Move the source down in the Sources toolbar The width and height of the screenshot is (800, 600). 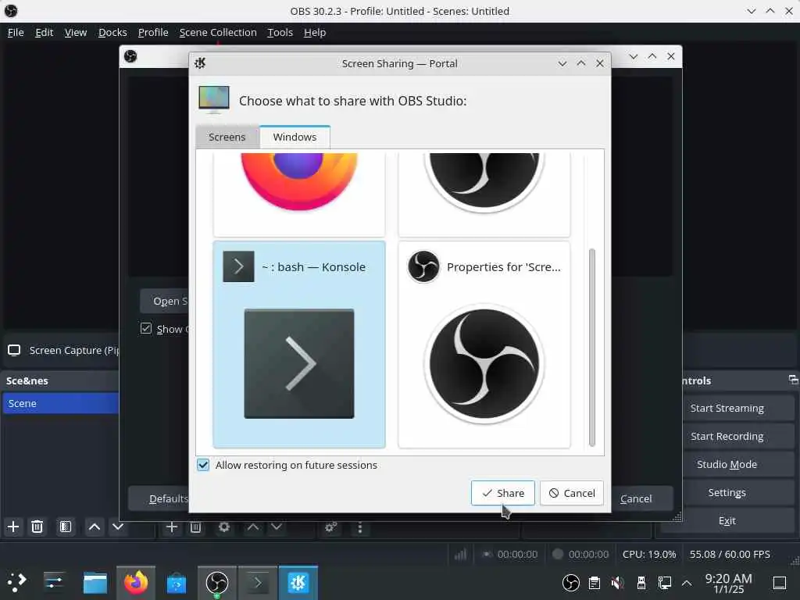tap(277, 527)
